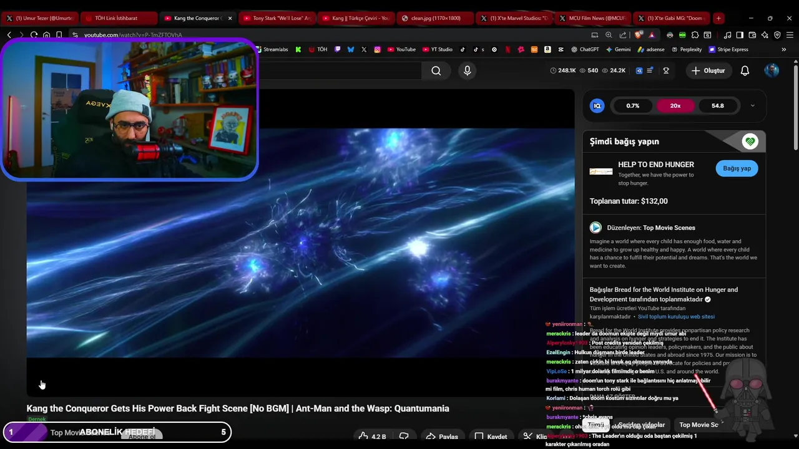Click the Twitch bookmark icon

(x=338, y=49)
